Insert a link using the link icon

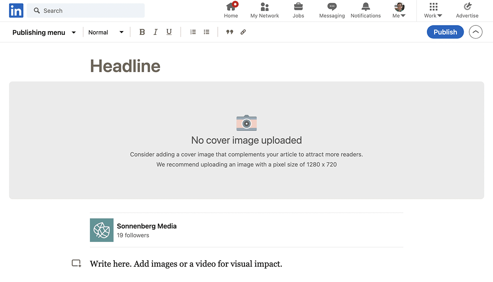(243, 32)
